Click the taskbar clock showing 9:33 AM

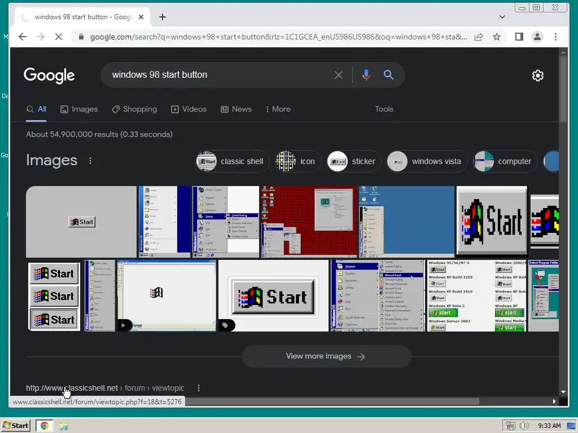549,426
